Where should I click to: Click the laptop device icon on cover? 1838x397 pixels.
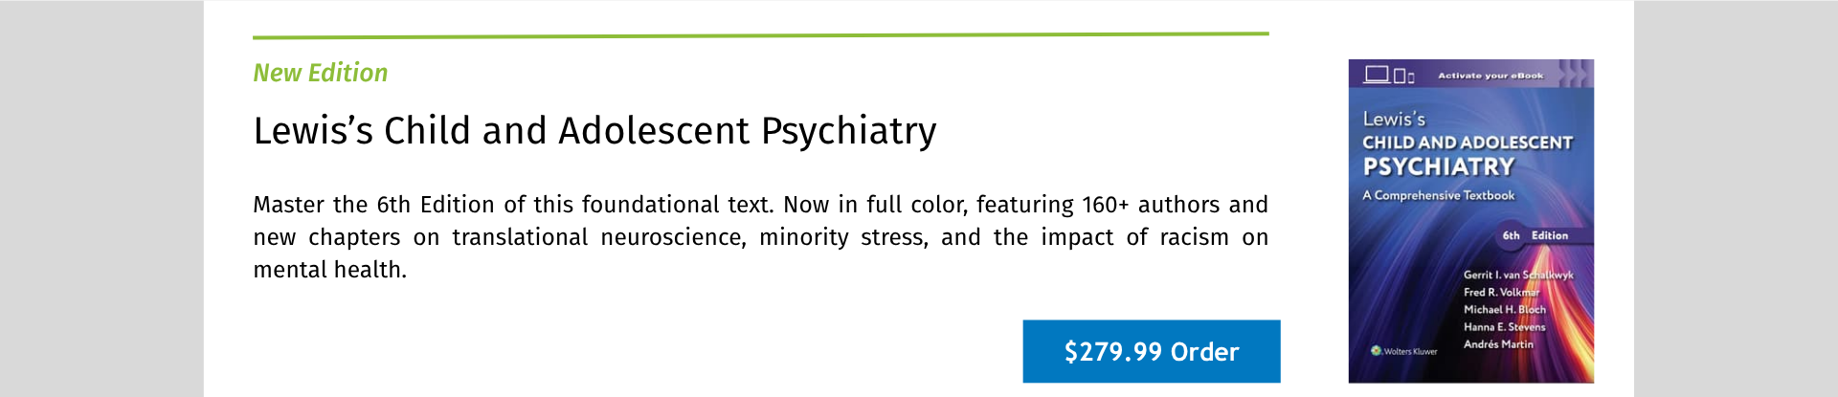tap(1377, 75)
